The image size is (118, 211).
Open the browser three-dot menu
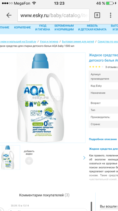click(111, 15)
